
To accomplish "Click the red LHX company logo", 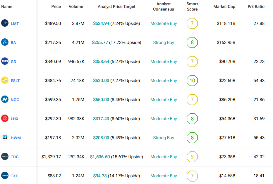I will 5,118.
